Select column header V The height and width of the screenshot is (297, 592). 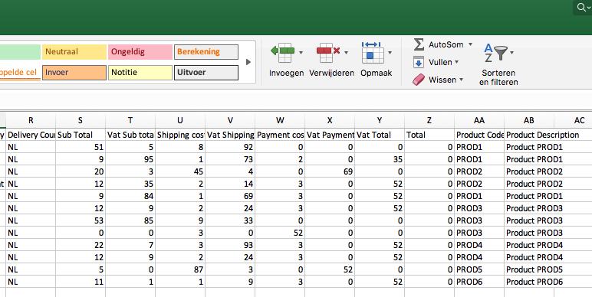pyautogui.click(x=230, y=121)
